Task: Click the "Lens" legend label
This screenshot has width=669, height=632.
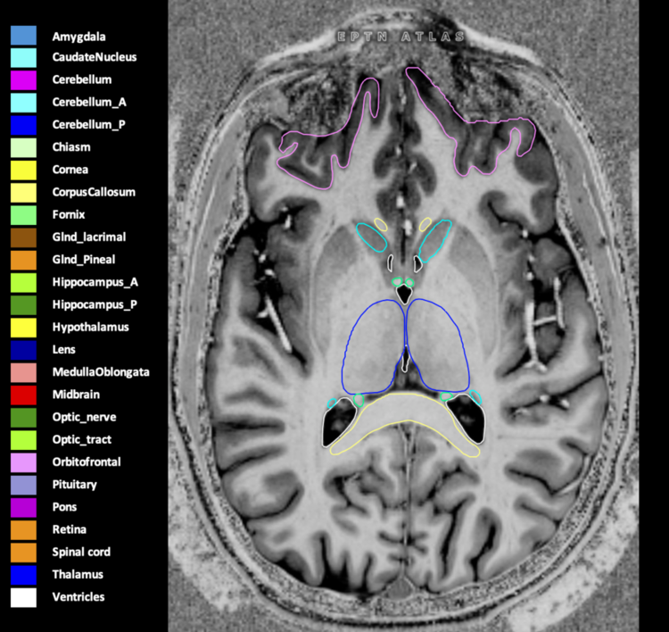Action: [64, 350]
